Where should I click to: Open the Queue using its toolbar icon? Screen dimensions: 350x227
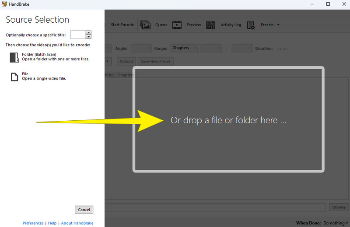145,25
